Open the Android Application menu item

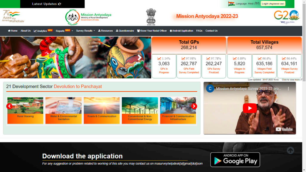(181, 31)
